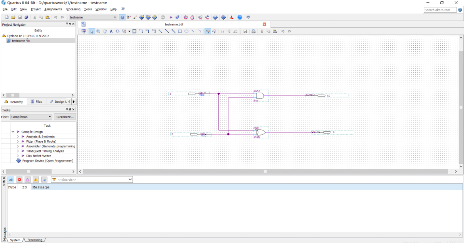Click the schematic horizontal scrollbar
The width and height of the screenshot is (465, 243).
(x=268, y=171)
